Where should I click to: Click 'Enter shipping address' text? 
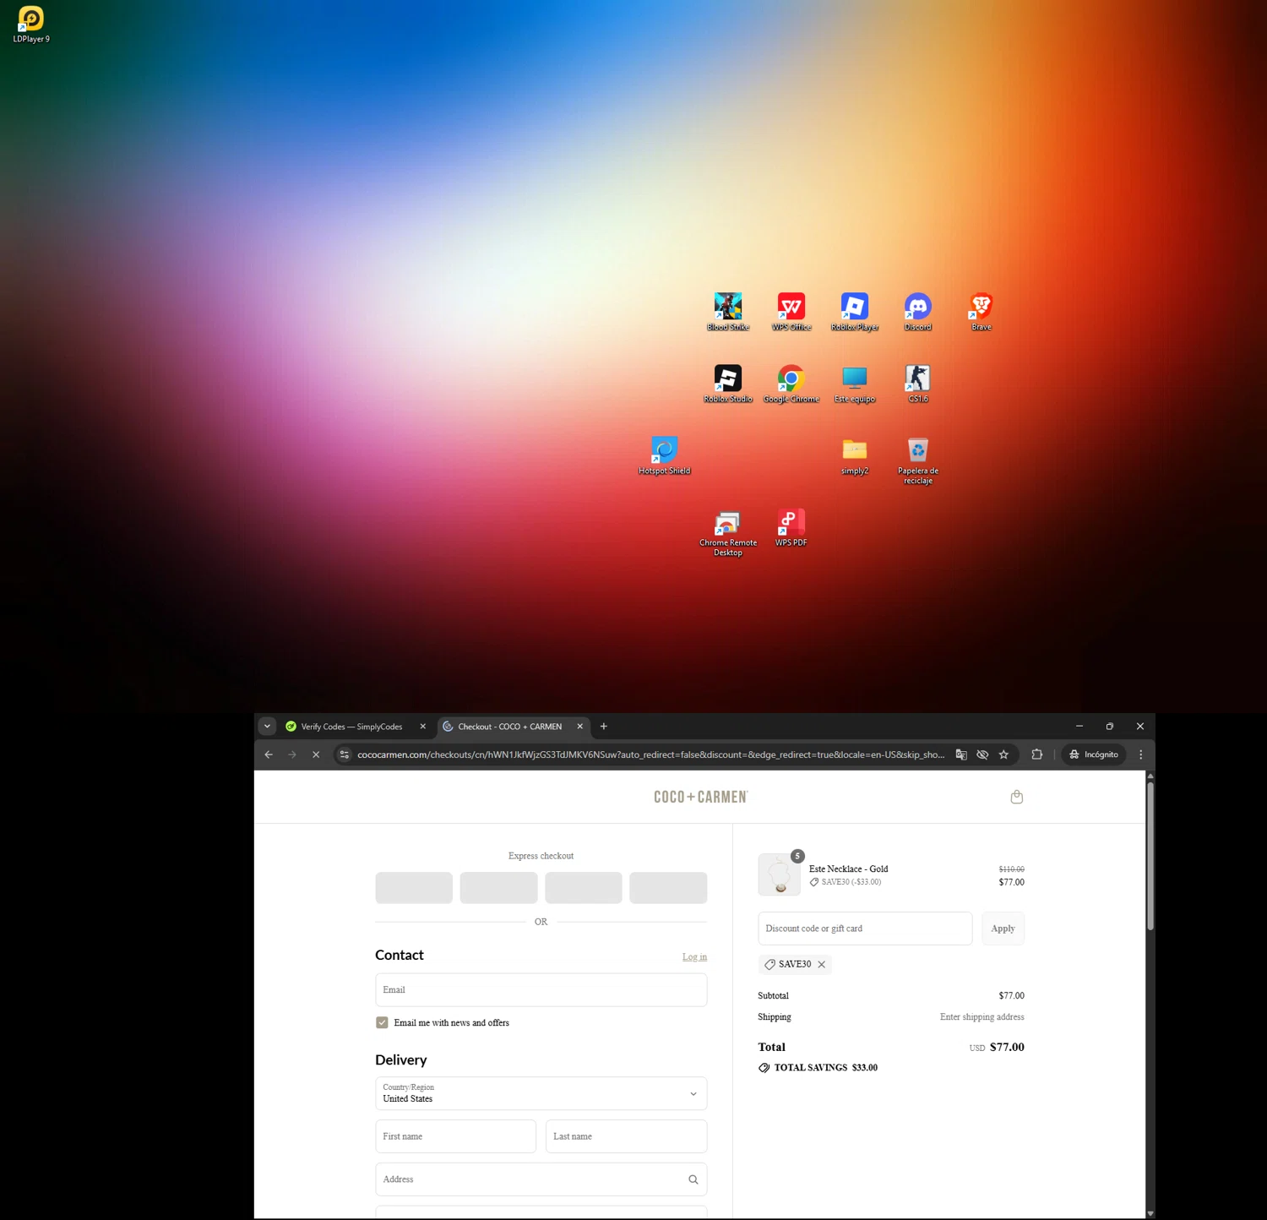(x=982, y=1017)
